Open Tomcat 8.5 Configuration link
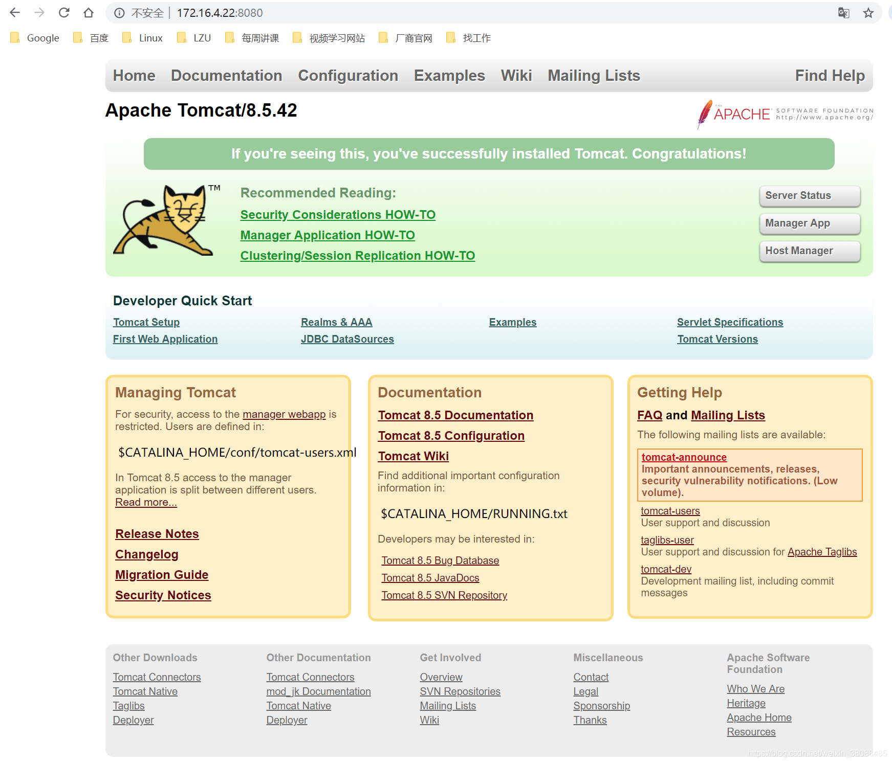 [451, 436]
